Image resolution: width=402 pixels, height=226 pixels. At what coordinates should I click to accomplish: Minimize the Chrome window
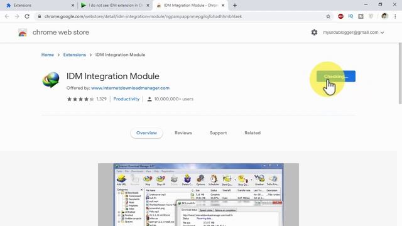click(366, 4)
